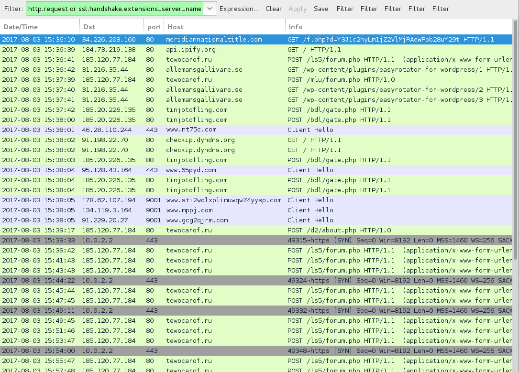The width and height of the screenshot is (519, 372).
Task: Click the 15:53:47 tewocarof.ru POST row
Action: 256,340
